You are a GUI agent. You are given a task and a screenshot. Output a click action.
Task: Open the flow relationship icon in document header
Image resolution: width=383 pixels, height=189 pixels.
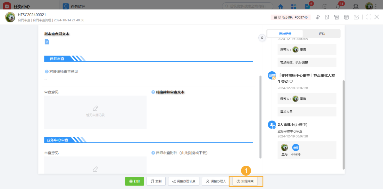tap(318, 17)
